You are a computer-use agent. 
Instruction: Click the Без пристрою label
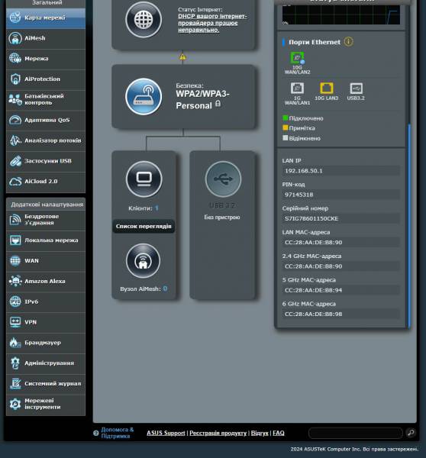tap(222, 218)
